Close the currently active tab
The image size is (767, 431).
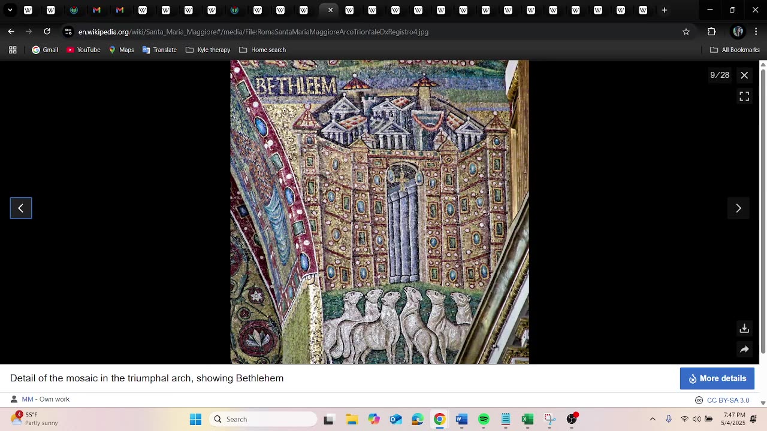click(x=330, y=10)
